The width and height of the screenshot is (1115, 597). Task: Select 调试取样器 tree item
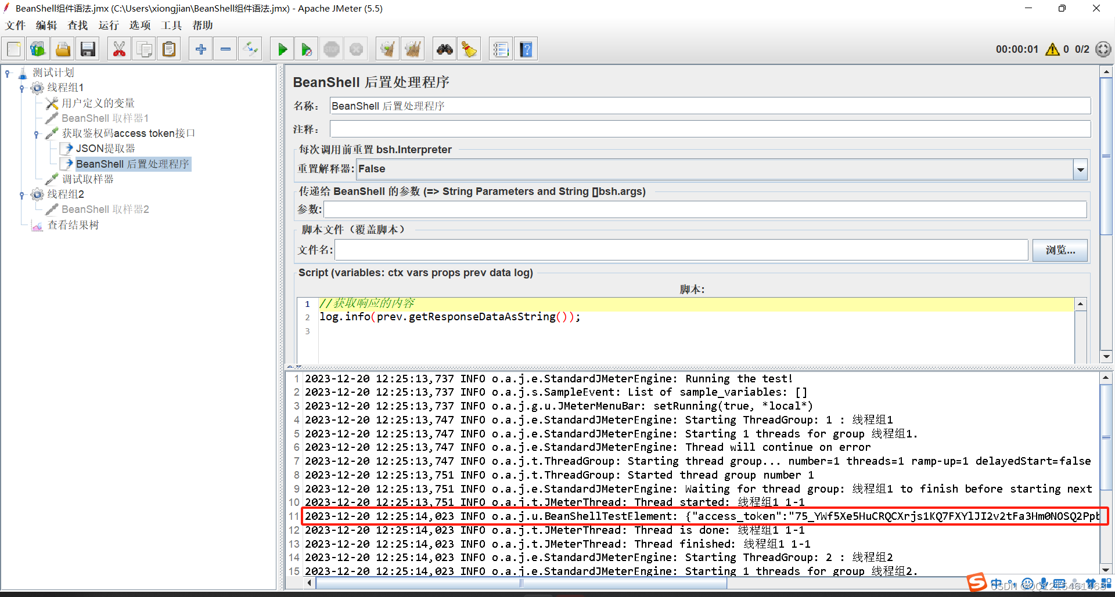pos(88,179)
